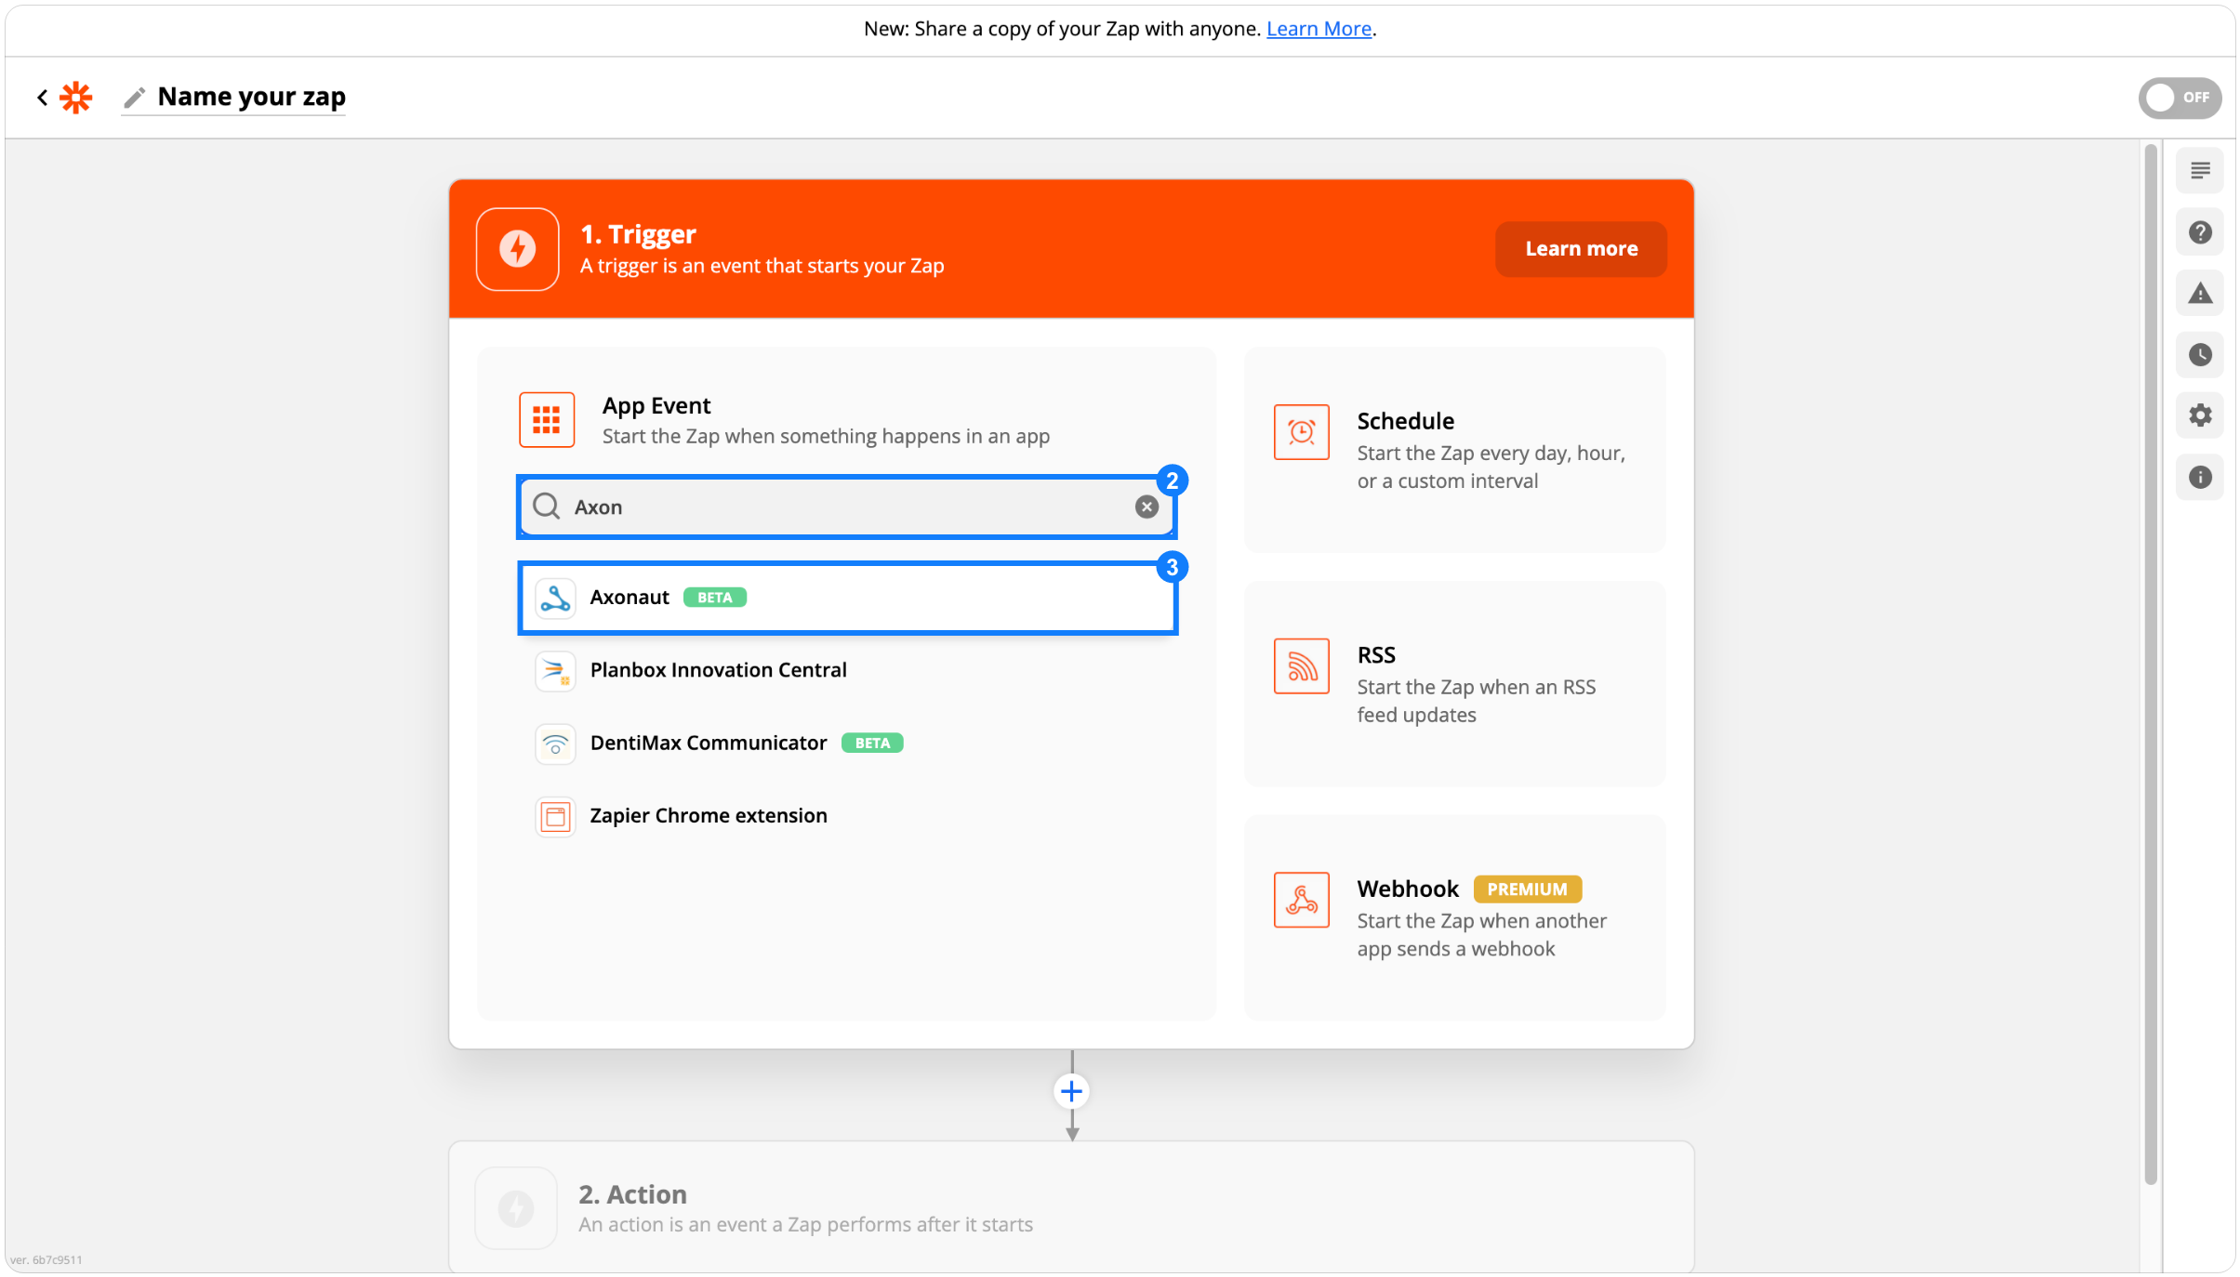The height and width of the screenshot is (1277, 2240).
Task: Choose the RSS trigger card
Action: (x=1454, y=684)
